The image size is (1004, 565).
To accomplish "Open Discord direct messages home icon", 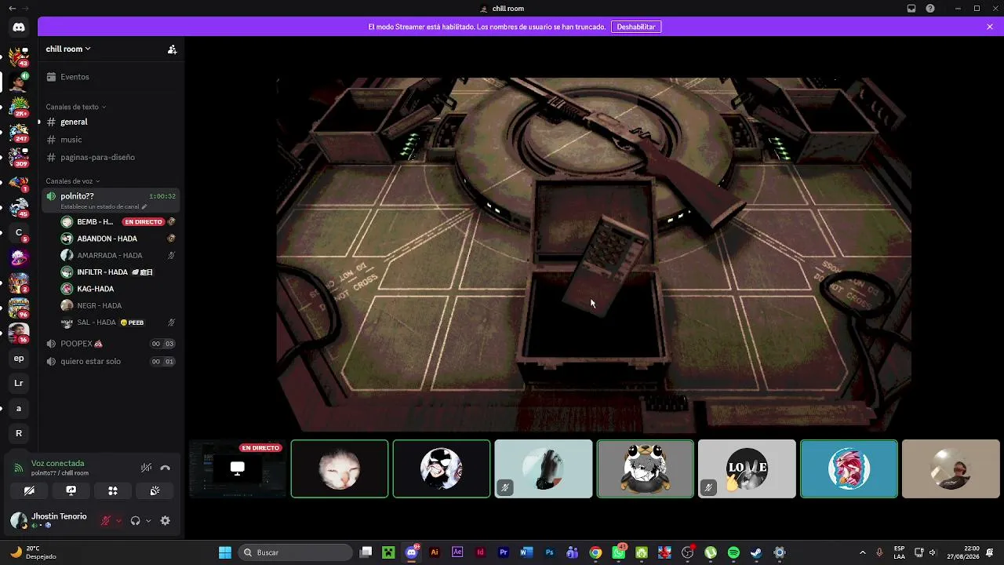I will point(19,27).
